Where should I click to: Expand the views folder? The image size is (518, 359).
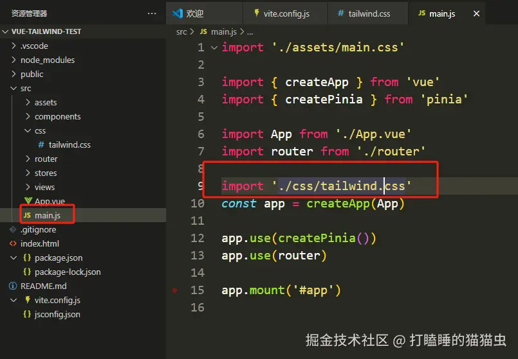pos(28,187)
